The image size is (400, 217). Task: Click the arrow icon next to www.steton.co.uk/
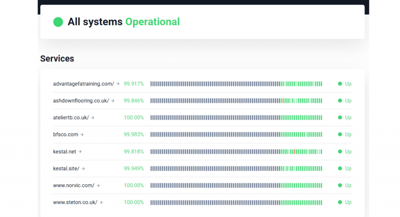click(x=101, y=203)
